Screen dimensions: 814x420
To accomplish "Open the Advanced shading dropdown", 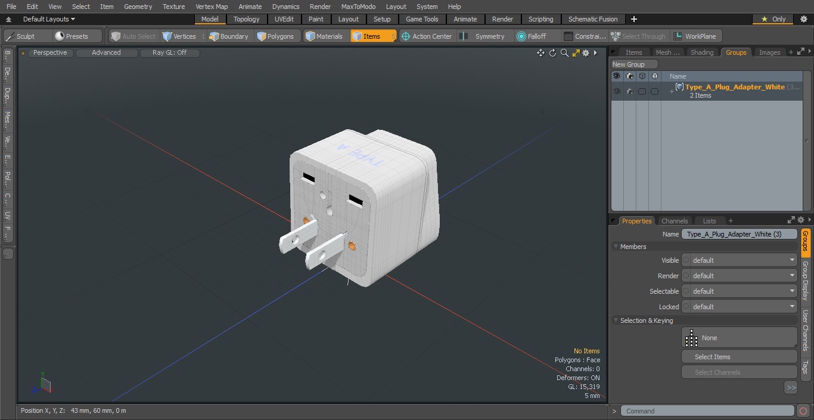I will point(106,53).
